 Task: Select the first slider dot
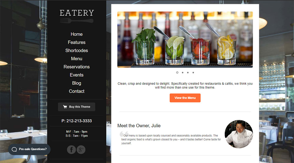pos(177,73)
